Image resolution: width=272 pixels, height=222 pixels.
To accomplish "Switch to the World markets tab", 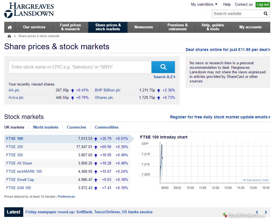I will tap(46, 127).
